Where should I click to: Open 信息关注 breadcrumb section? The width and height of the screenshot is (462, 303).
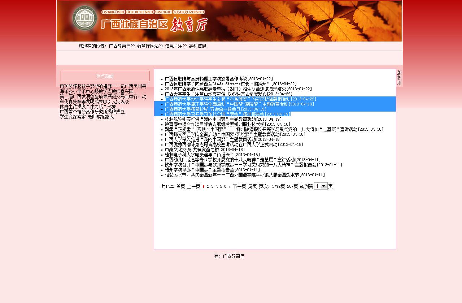point(174,46)
